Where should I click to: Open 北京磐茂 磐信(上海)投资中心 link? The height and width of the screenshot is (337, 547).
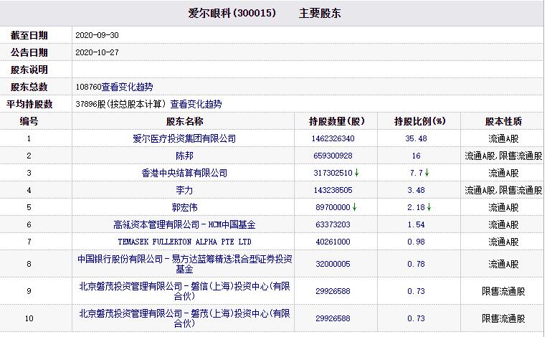click(184, 291)
